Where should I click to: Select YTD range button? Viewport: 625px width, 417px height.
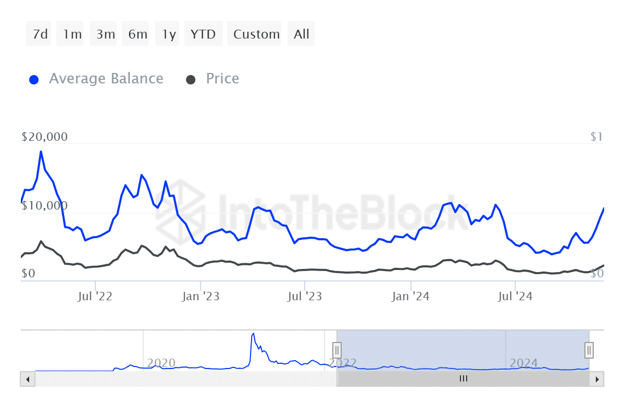point(203,34)
